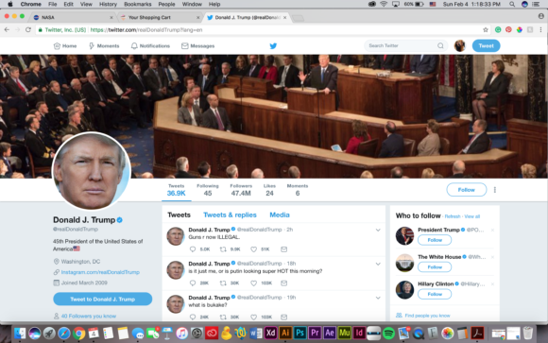Send the 'putin looking super HOT' tweet via message
The width and height of the screenshot is (548, 343).
pos(283,283)
